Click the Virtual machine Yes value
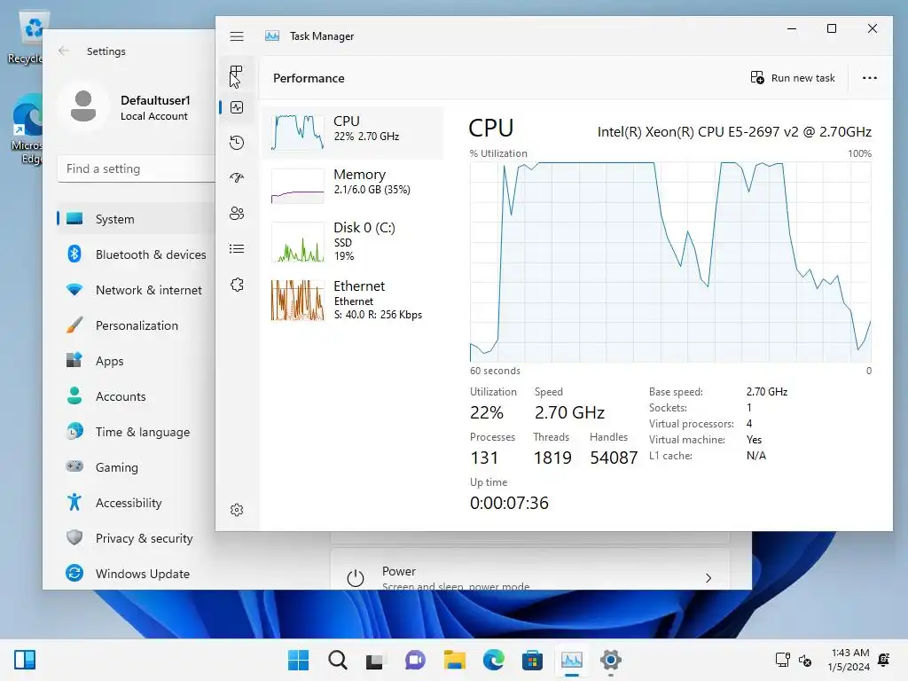This screenshot has width=908, height=681. (754, 440)
